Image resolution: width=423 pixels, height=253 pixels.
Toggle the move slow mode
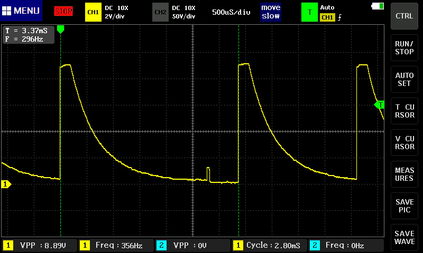pos(271,12)
